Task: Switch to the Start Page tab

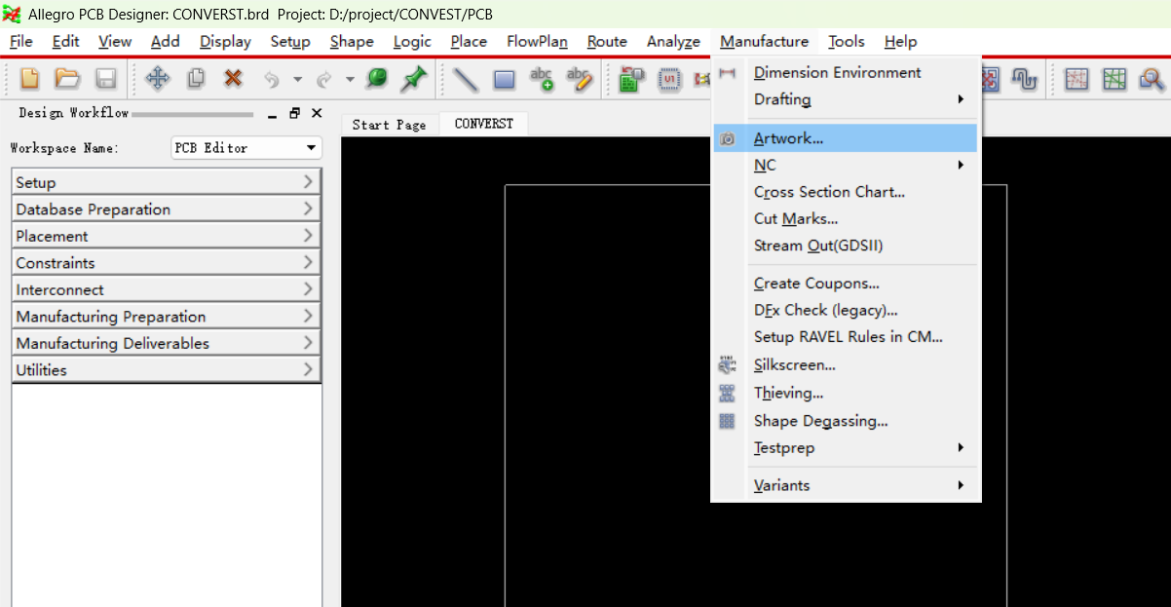Action: 389,125
